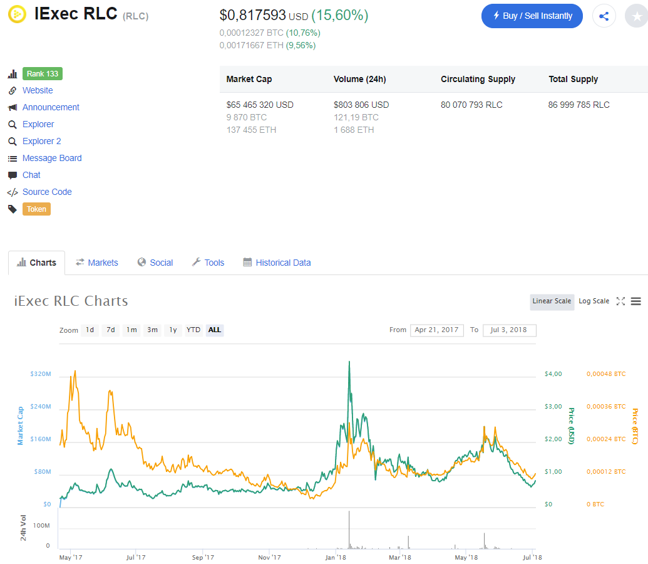Viewport: 648px width, 564px height.
Task: Set chart zoom to 3m
Action: (153, 330)
